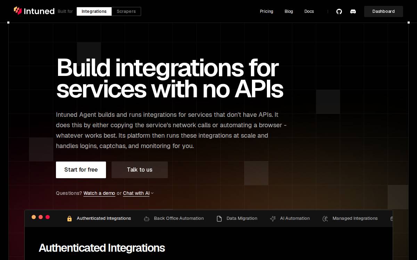Switch to Managed Integrations tab
The image size is (417, 260).
(350, 218)
